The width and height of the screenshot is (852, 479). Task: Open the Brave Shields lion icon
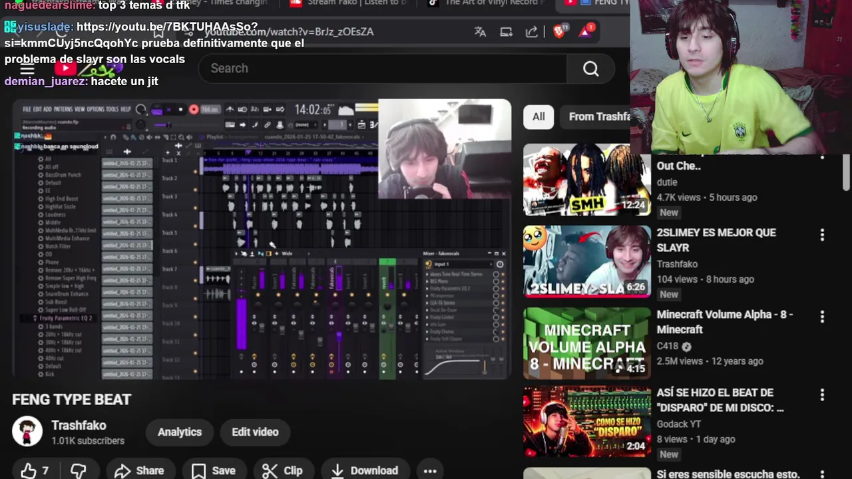coord(560,31)
